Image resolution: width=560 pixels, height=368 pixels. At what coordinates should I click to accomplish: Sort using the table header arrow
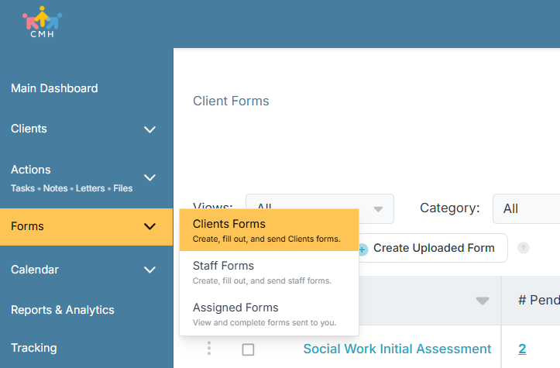(x=483, y=301)
